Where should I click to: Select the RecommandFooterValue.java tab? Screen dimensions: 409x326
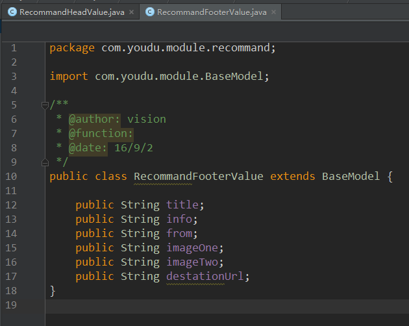point(212,12)
